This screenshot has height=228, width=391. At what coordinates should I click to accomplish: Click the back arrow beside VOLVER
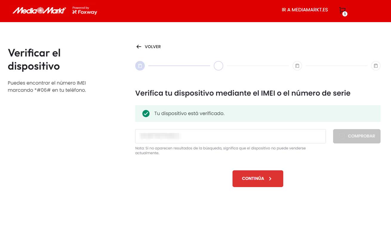[x=138, y=47]
